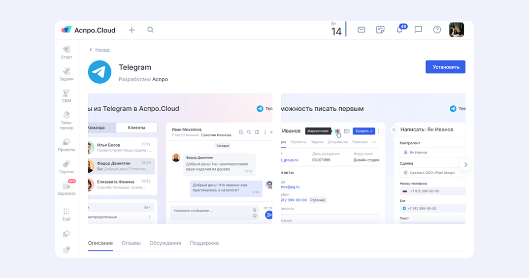The image size is (529, 278).
Task: Open the notes icon in header
Action: 380,30
